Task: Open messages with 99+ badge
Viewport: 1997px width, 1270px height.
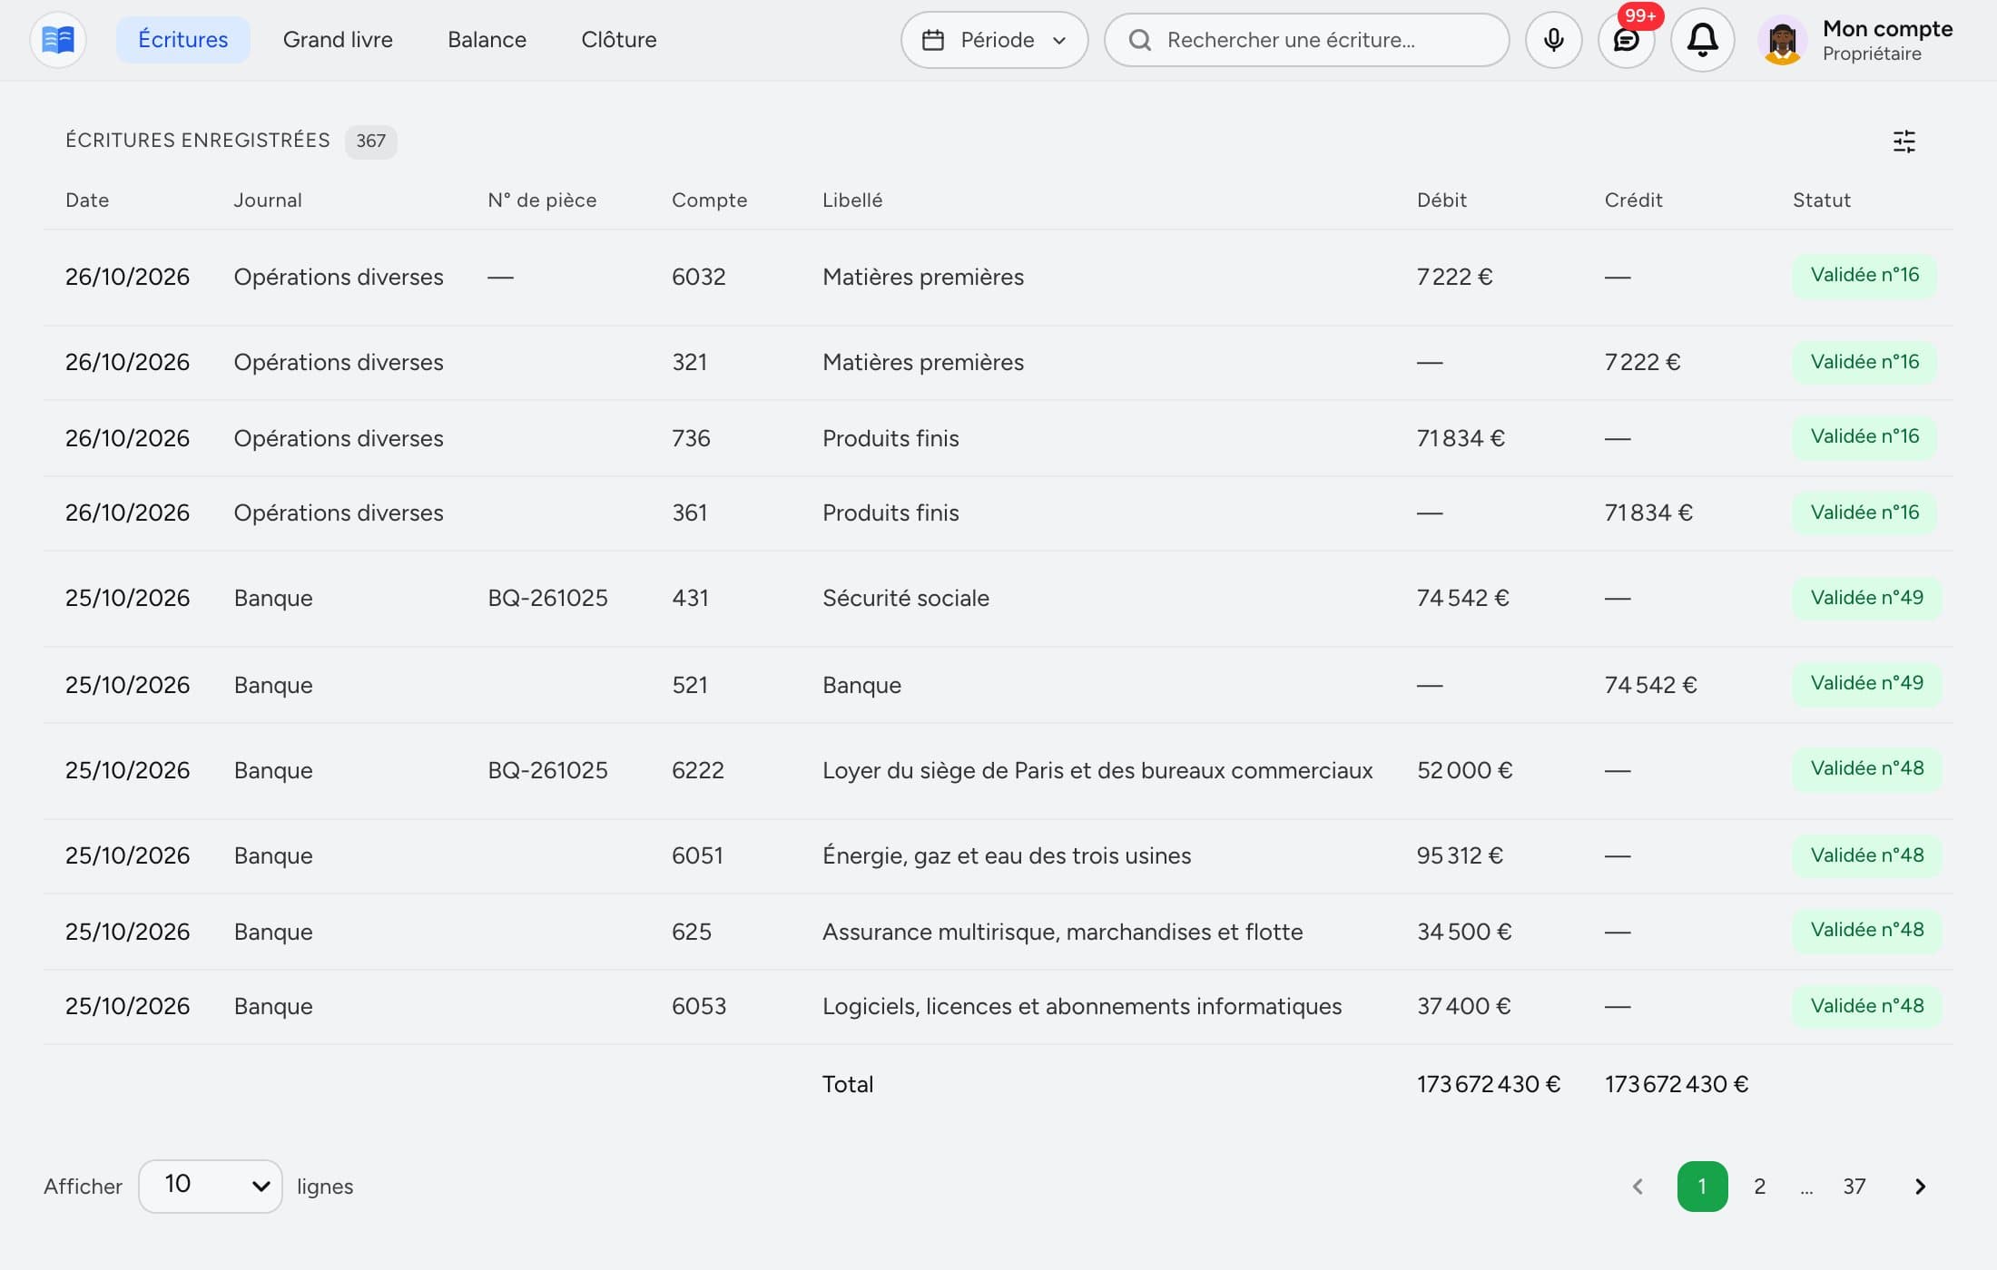Action: pyautogui.click(x=1627, y=40)
